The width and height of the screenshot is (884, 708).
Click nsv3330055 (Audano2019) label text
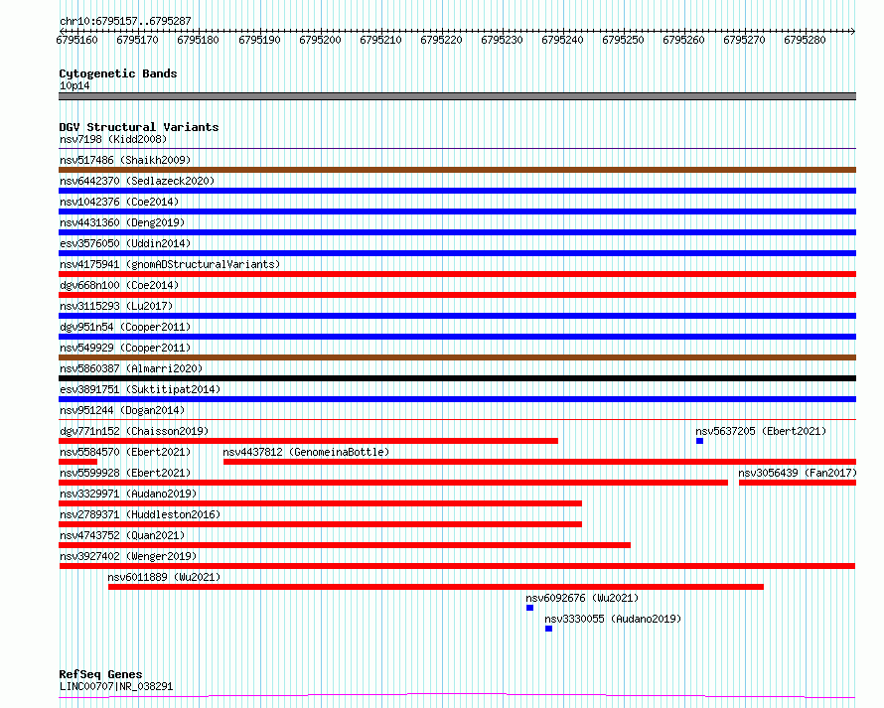pyautogui.click(x=613, y=619)
